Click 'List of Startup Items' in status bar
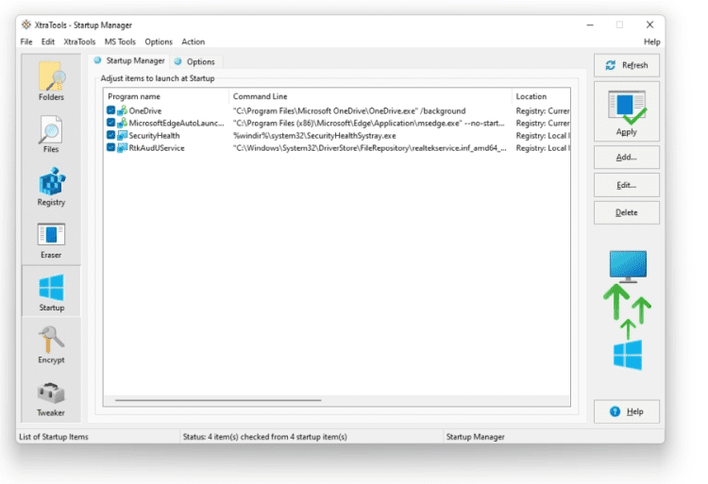Screen dimensions: 708x484 (54, 437)
